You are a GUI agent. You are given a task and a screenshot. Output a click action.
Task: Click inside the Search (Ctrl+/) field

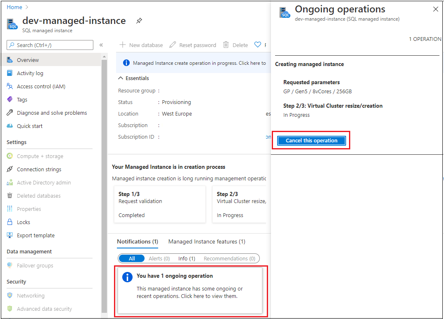point(50,45)
